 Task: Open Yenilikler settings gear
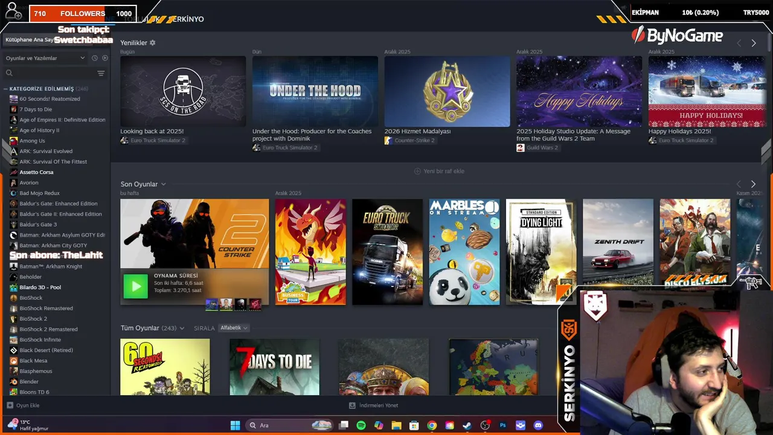tap(152, 43)
